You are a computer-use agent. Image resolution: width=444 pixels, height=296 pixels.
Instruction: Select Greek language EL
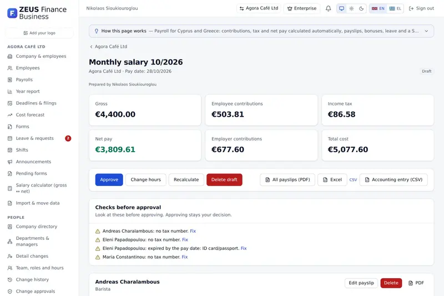395,8
